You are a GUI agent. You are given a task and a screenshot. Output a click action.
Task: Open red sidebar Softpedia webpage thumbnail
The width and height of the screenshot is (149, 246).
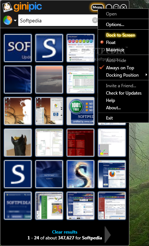[112, 206]
